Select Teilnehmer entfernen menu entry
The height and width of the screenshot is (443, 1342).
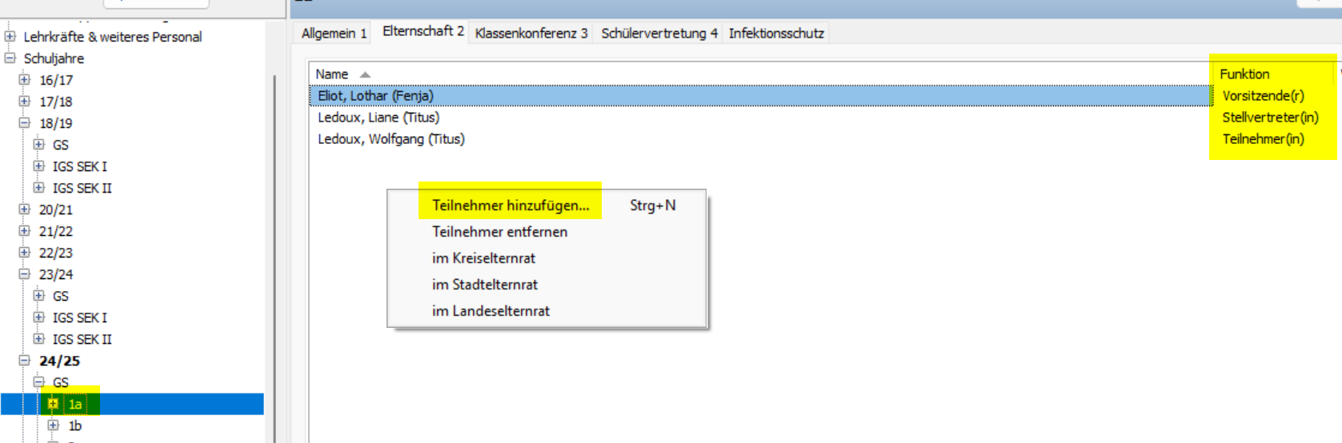[x=499, y=232]
